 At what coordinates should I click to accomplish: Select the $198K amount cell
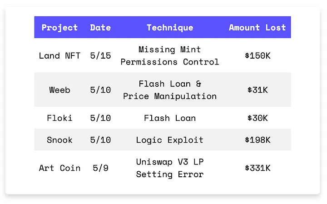258,140
